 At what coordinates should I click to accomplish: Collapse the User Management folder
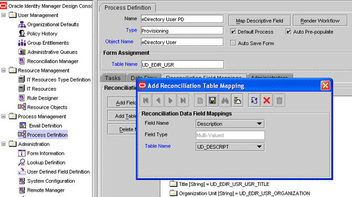coord(3,15)
